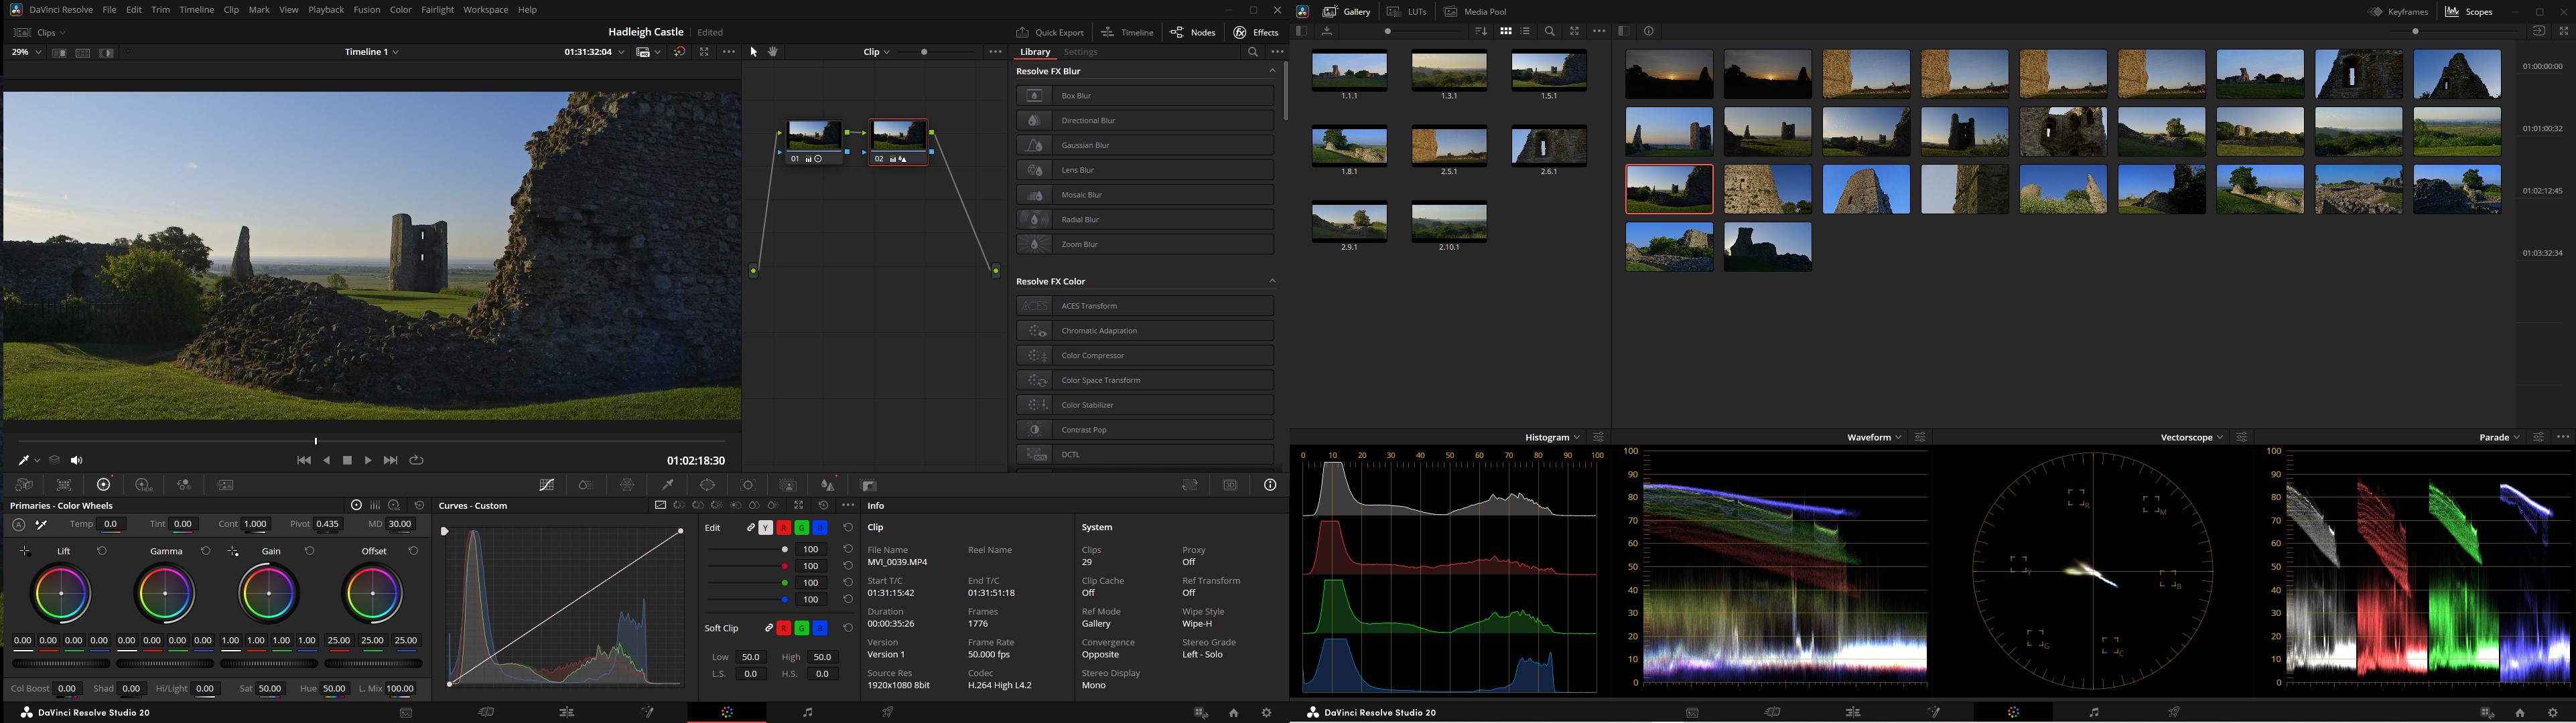Viewport: 2576px width, 723px height.
Task: Select the Qualifier eyedropper palette
Action: [668, 485]
